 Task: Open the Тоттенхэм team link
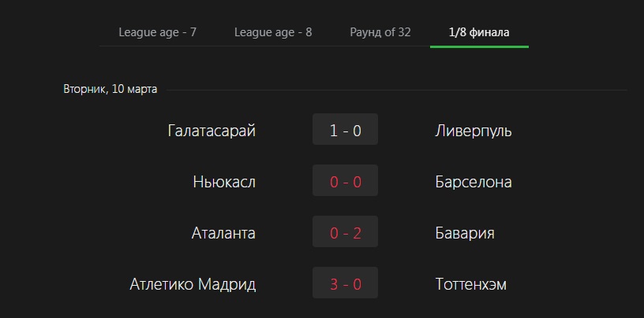[x=470, y=284]
